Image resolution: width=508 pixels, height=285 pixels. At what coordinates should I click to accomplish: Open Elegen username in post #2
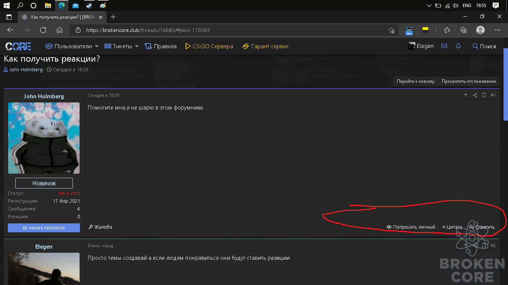(44, 247)
